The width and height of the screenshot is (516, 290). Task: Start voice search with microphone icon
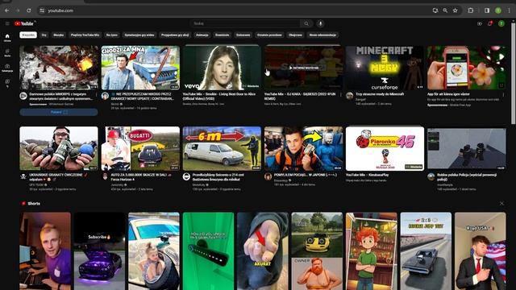pos(320,23)
